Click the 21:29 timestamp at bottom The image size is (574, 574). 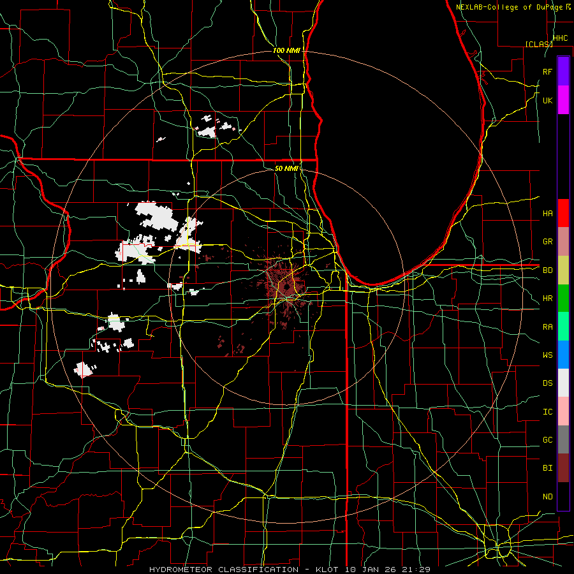(x=416, y=570)
